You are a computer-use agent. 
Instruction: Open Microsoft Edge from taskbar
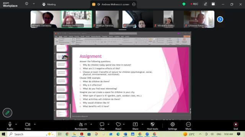(118, 134)
